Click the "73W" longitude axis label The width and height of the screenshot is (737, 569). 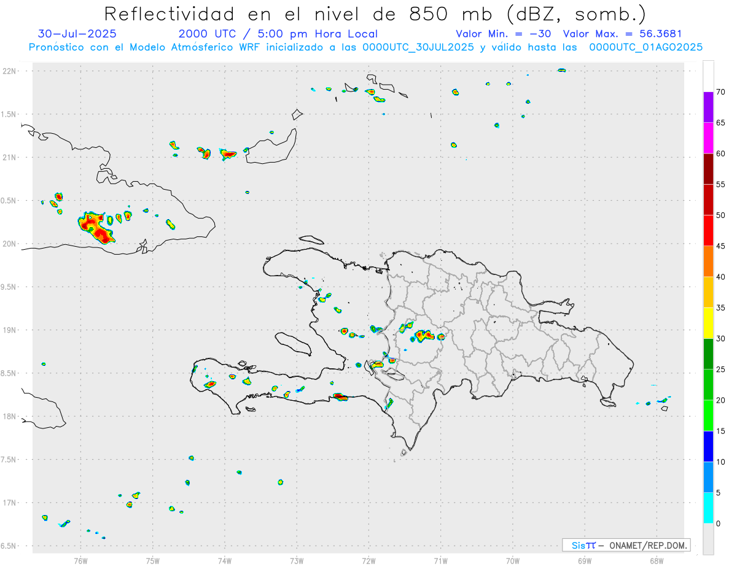coord(297,560)
